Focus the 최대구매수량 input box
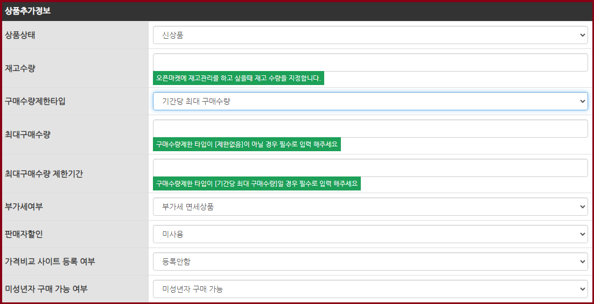Screen dimensions: 594x304 (x=370, y=129)
